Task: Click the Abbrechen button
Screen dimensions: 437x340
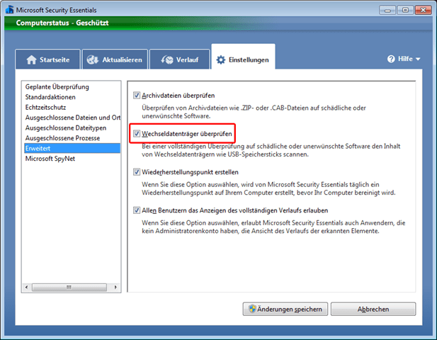Action: coord(373,309)
